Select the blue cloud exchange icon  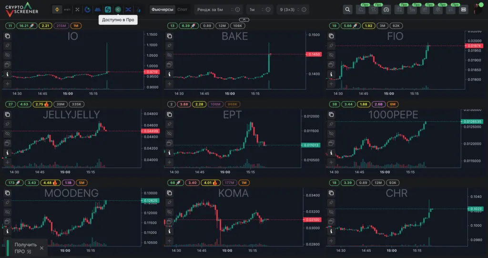98,10
